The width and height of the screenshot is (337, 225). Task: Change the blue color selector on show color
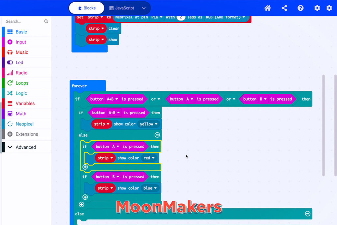coord(150,188)
